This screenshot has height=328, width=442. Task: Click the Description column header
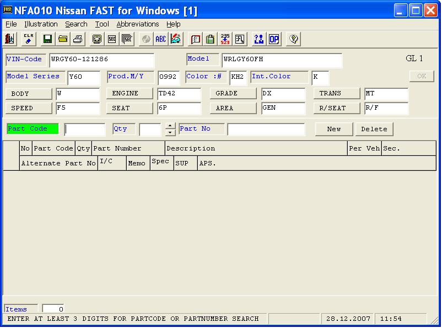coord(256,148)
